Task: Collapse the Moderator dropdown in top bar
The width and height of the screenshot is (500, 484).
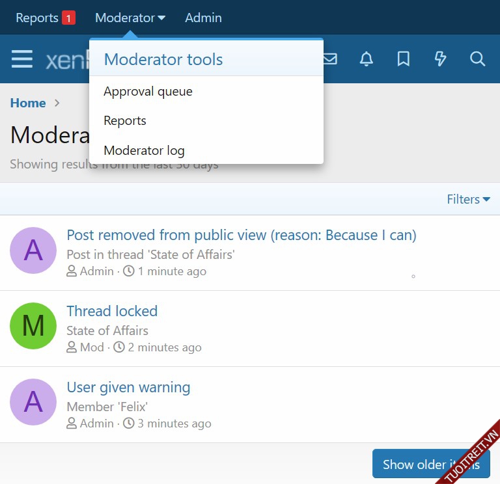Action: click(x=130, y=18)
